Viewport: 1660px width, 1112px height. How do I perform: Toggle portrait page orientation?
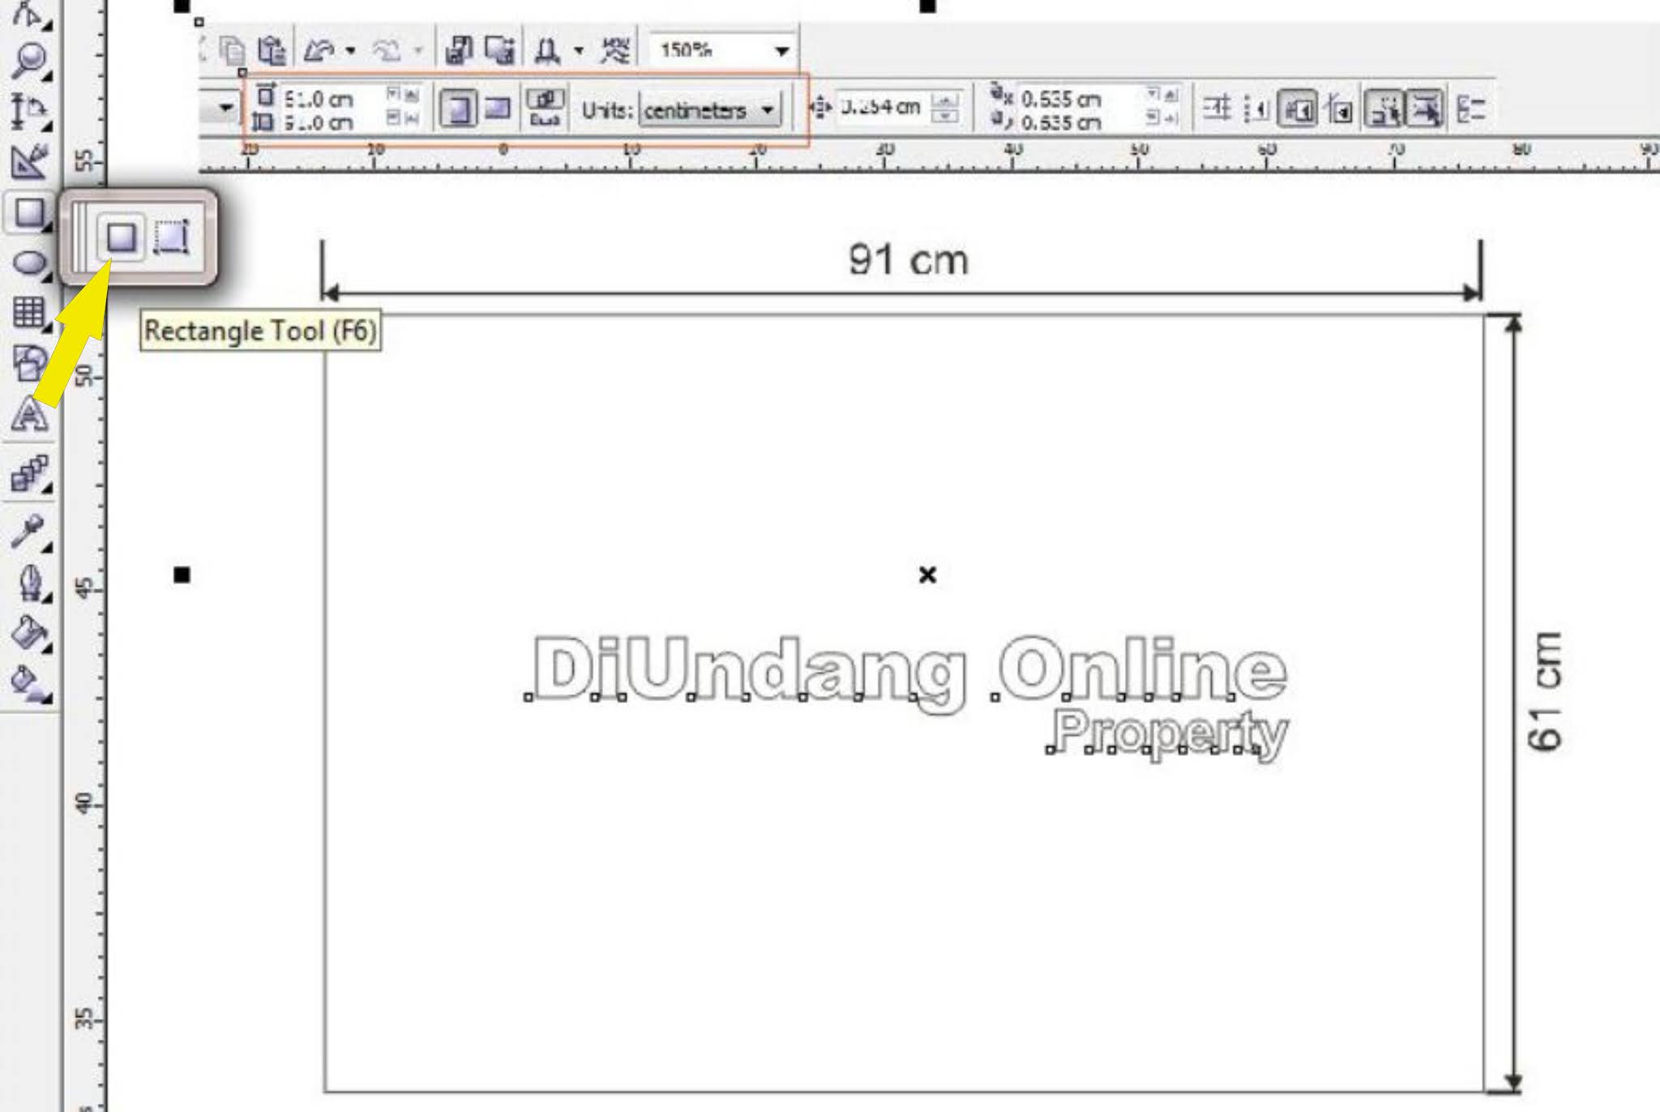point(459,109)
